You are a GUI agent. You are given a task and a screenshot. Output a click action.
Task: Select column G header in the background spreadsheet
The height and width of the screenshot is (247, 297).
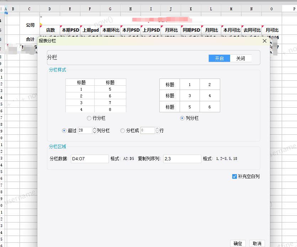point(110,9)
